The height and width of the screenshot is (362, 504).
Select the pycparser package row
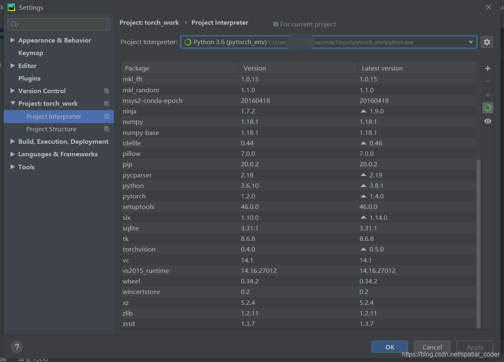pos(299,175)
